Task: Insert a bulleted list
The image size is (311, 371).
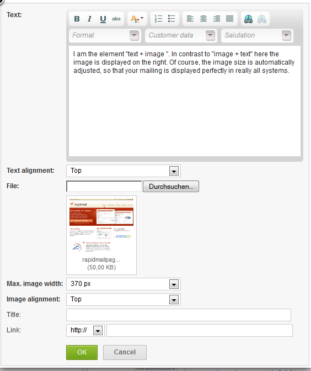Action: 171,19
